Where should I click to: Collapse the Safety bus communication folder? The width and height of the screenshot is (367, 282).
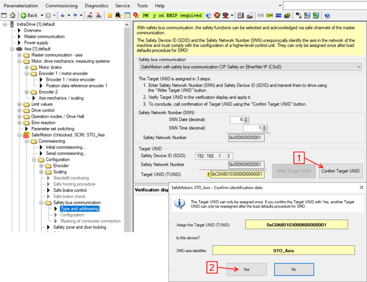pyautogui.click(x=41, y=203)
